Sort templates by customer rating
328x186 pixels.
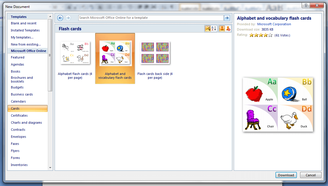point(208,29)
